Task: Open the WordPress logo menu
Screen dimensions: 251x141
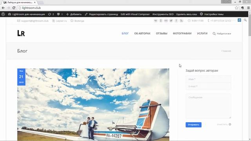Action: [x=3, y=14]
